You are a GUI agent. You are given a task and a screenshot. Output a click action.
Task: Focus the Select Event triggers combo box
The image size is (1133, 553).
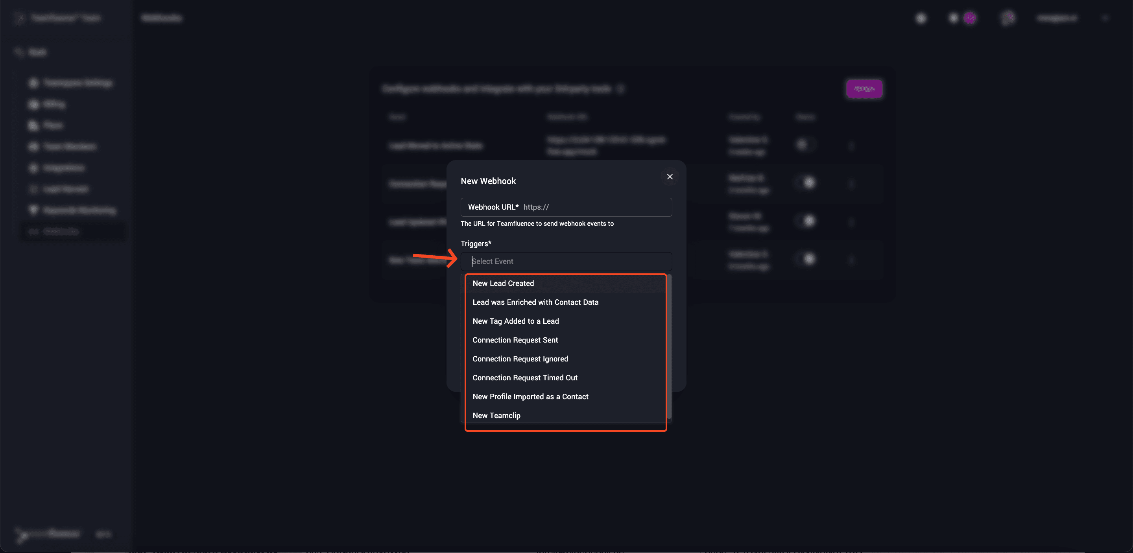566,261
